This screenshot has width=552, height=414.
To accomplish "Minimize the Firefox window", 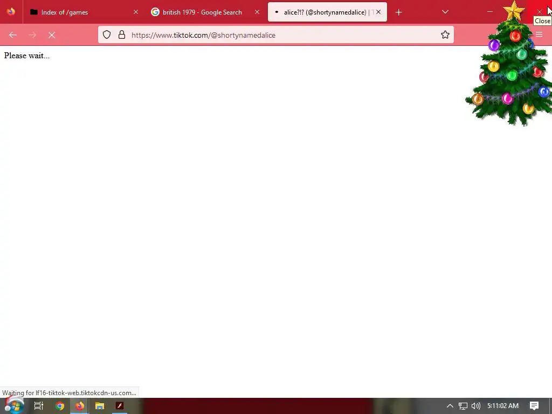I will click(489, 12).
